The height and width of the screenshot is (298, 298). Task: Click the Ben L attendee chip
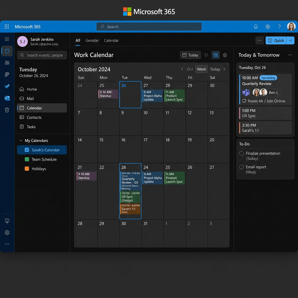[274, 93]
